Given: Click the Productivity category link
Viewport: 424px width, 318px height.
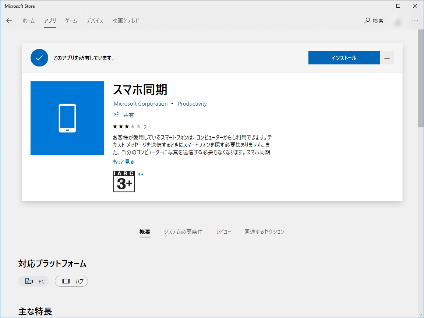Looking at the screenshot, I should (x=192, y=103).
